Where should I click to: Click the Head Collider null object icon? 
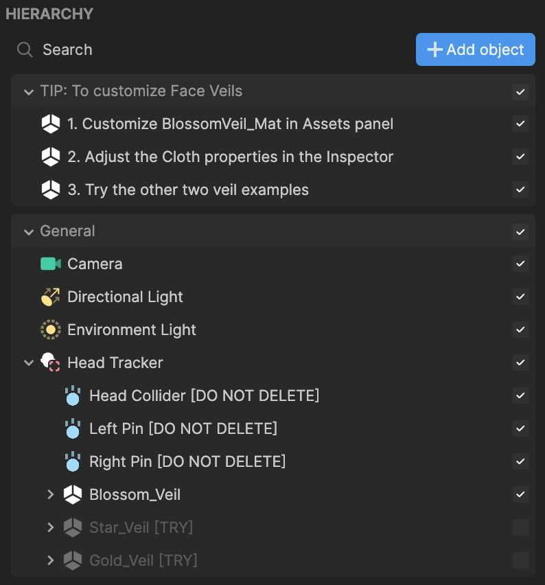tap(72, 395)
